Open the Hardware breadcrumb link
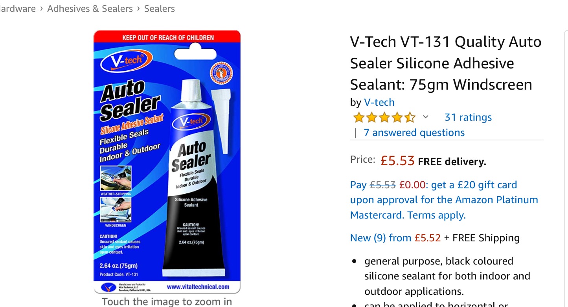The image size is (568, 307). (18, 9)
